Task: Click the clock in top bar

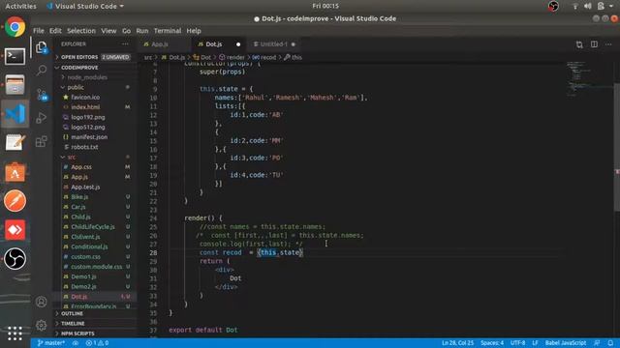Action: point(325,7)
